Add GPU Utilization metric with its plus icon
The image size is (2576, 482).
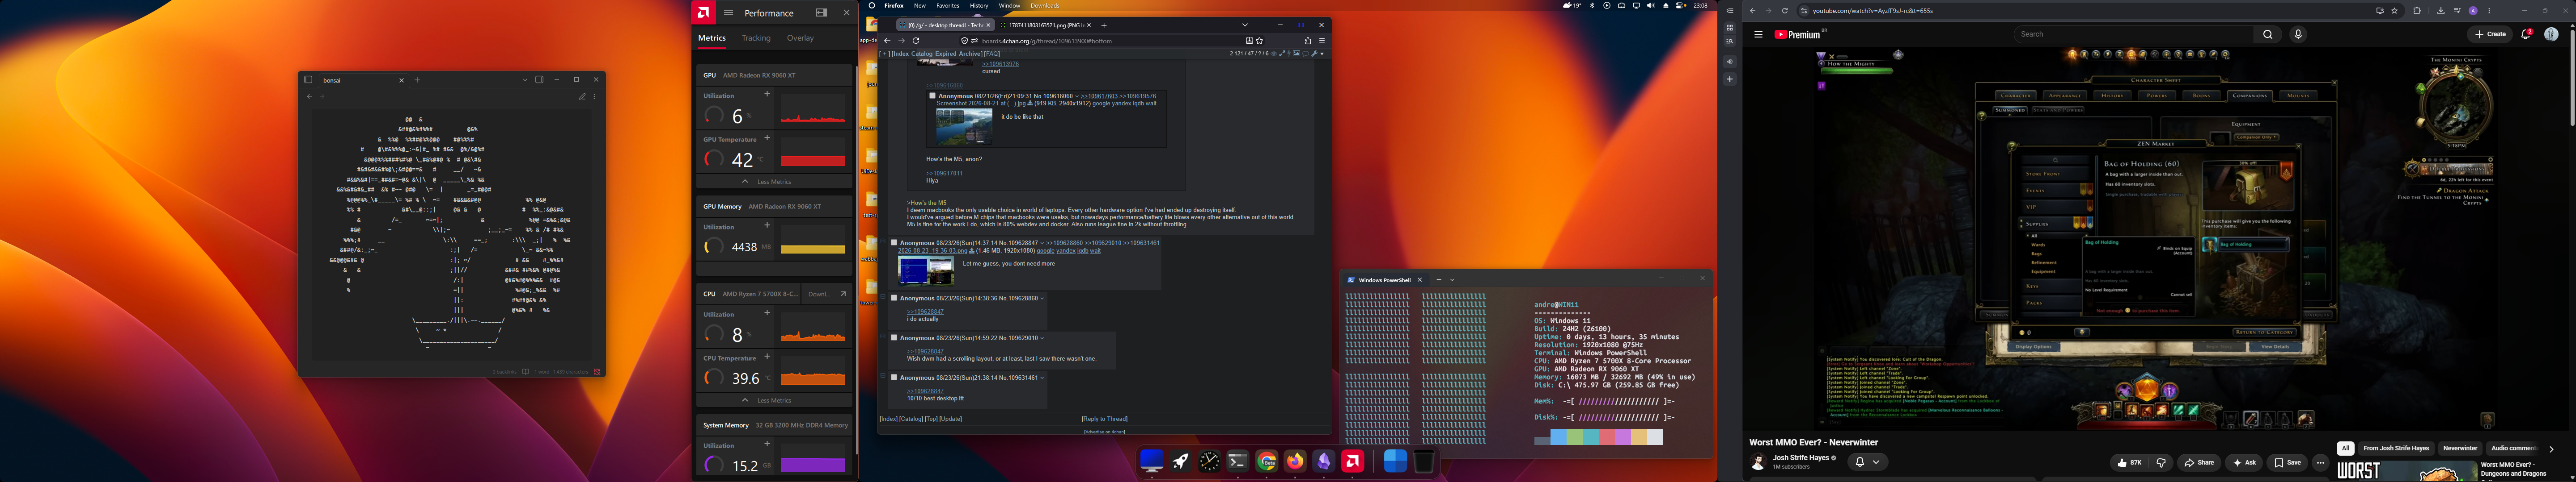click(767, 94)
